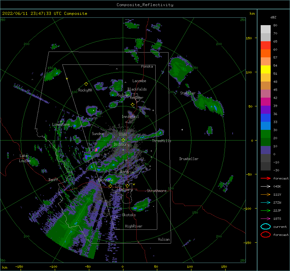This screenshot has width=290, height=271.
Task: Click the intense pink storm cell southwest of Didsbury
Action: (96, 150)
